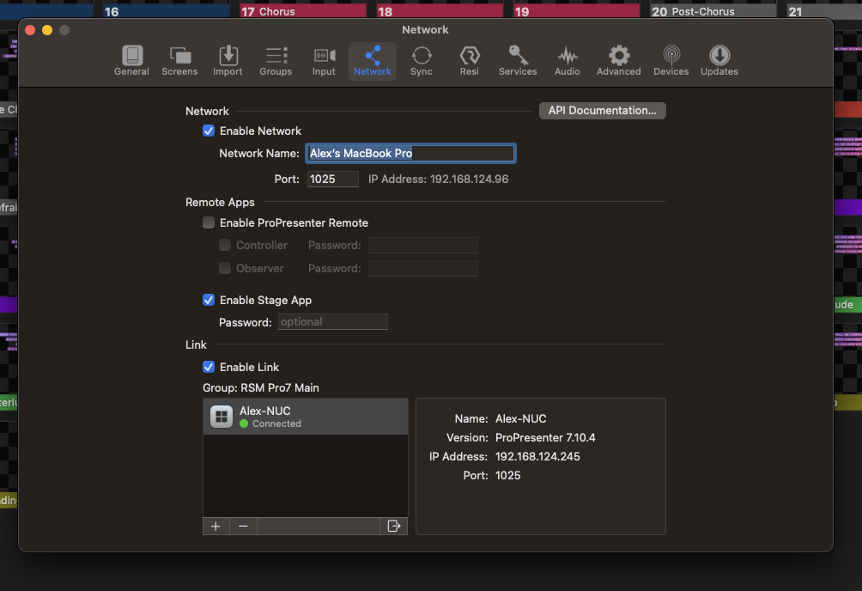The height and width of the screenshot is (591, 862).
Task: Click the Alex-NUC Windows device icon
Action: click(222, 417)
